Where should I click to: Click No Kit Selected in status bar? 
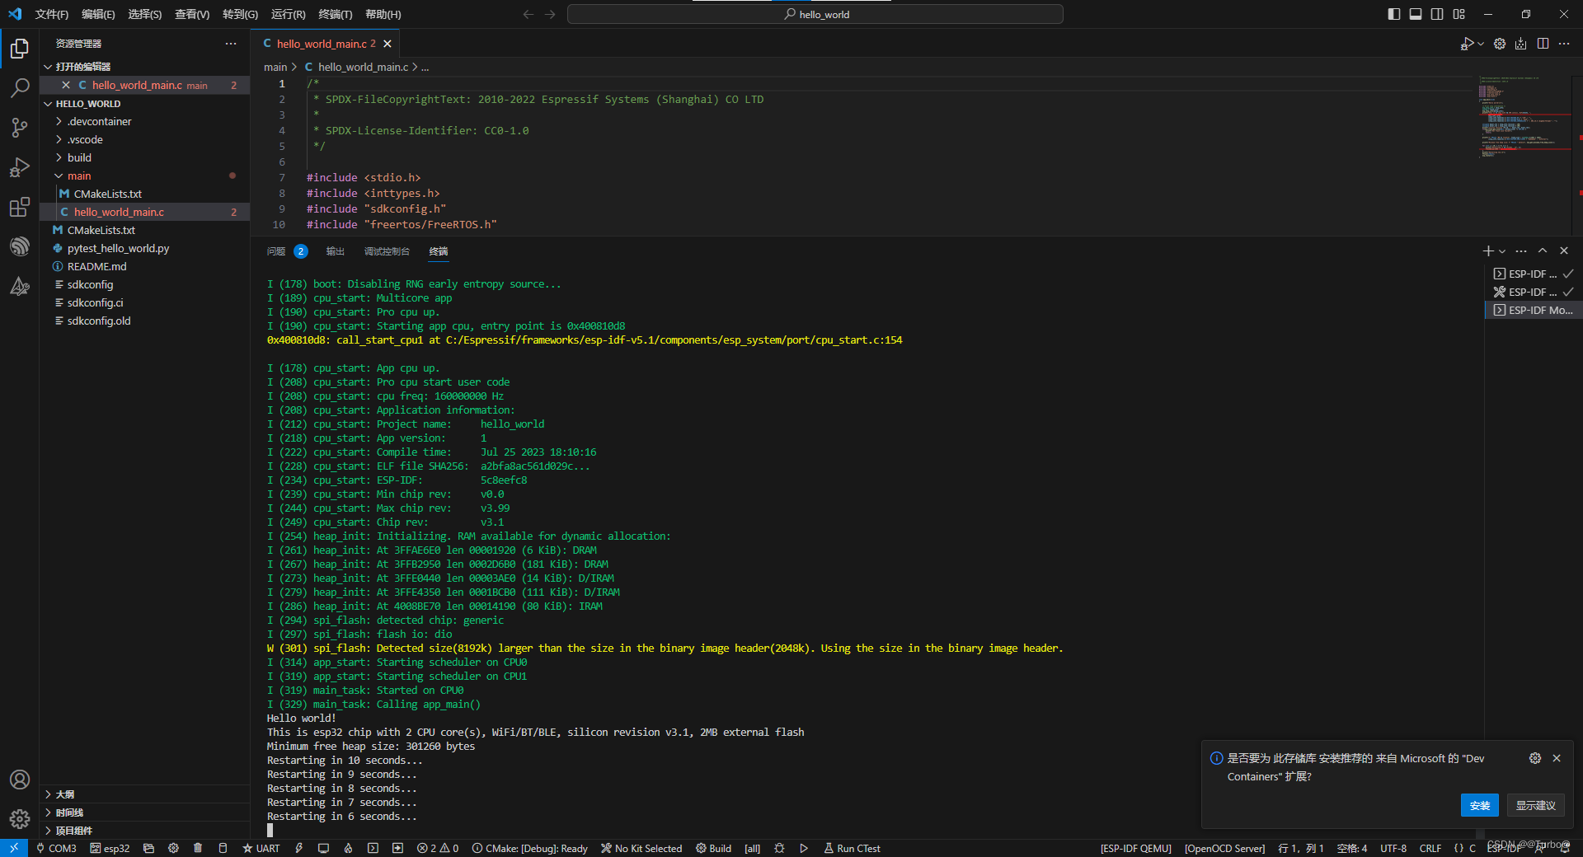(641, 849)
